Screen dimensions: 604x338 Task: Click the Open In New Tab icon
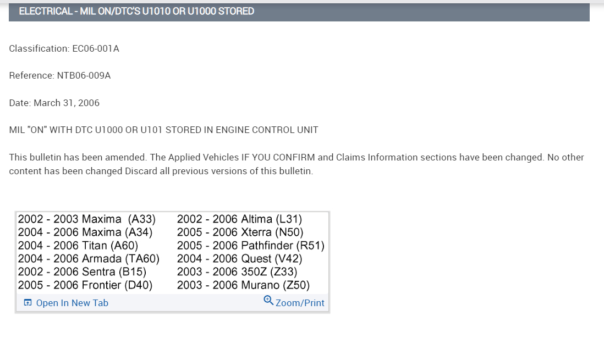coord(28,303)
